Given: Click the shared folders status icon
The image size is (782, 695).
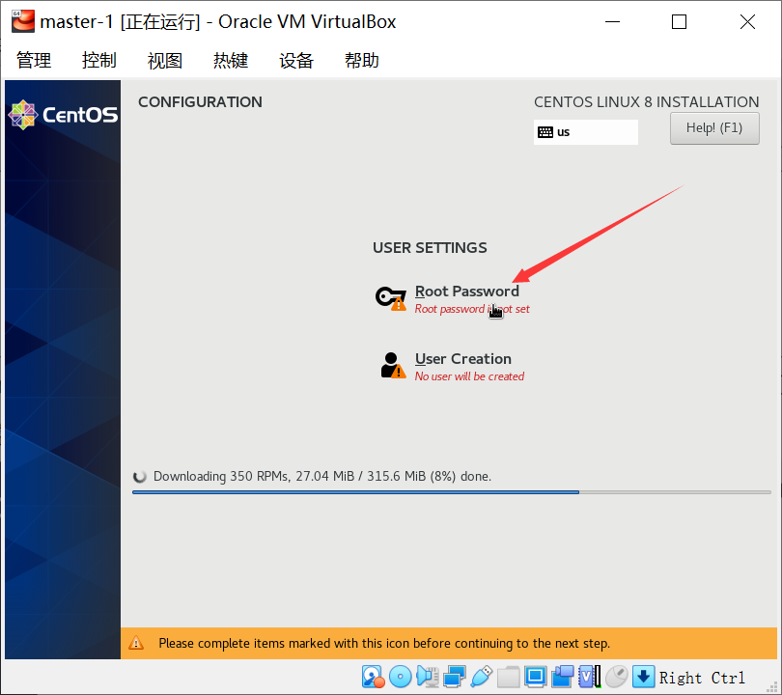Looking at the screenshot, I should 508,677.
